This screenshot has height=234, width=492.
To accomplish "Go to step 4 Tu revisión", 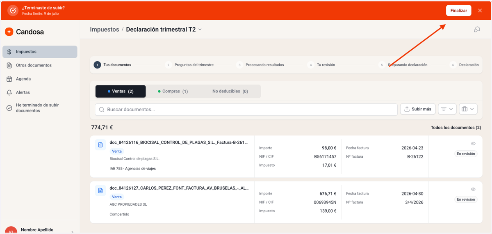I will pos(321,65).
